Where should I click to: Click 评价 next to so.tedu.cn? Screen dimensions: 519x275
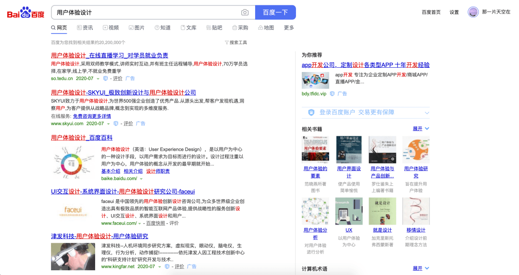(118, 79)
